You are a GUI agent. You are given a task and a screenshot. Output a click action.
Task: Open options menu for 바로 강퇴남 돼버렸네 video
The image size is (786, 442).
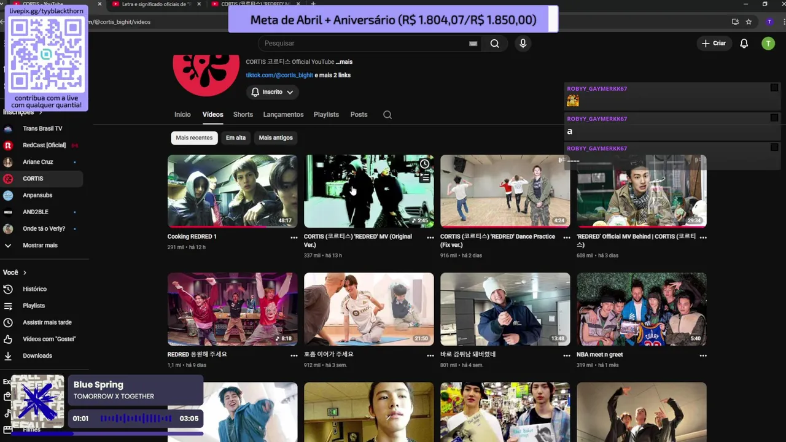pyautogui.click(x=567, y=355)
